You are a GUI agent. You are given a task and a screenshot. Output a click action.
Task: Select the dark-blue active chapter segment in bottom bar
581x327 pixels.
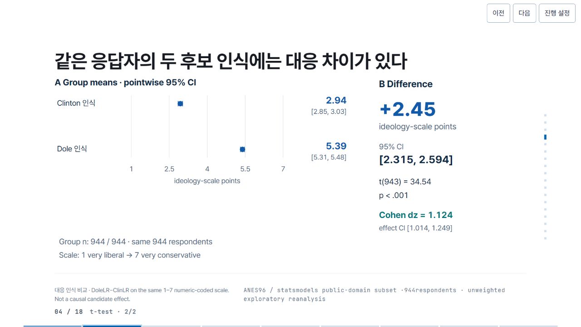[x=112, y=326]
